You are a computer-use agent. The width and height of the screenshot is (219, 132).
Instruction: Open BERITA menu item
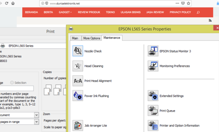[x=48, y=12]
